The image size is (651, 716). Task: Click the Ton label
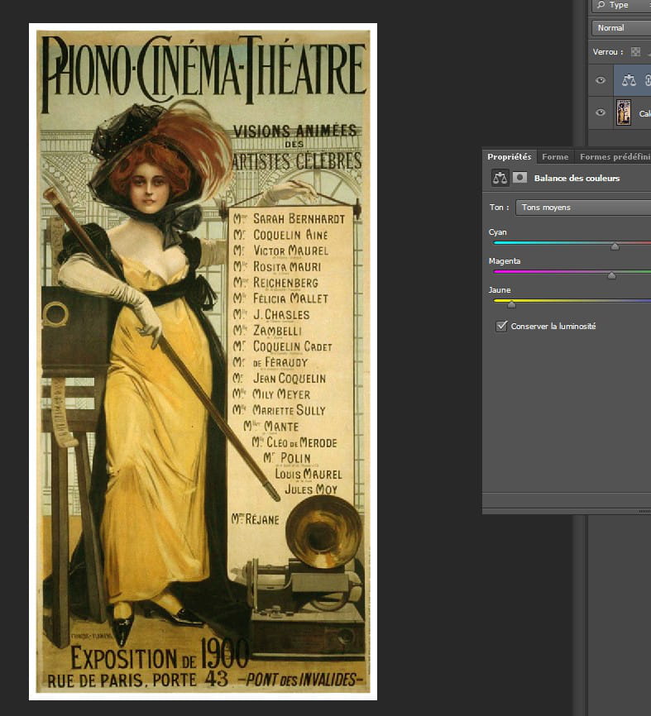499,208
